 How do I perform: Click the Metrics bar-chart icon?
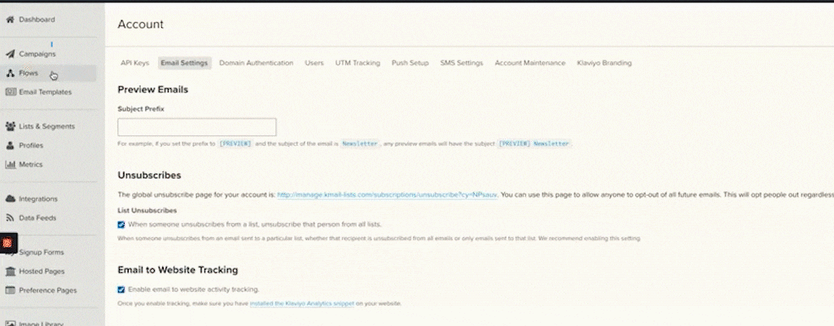10,165
